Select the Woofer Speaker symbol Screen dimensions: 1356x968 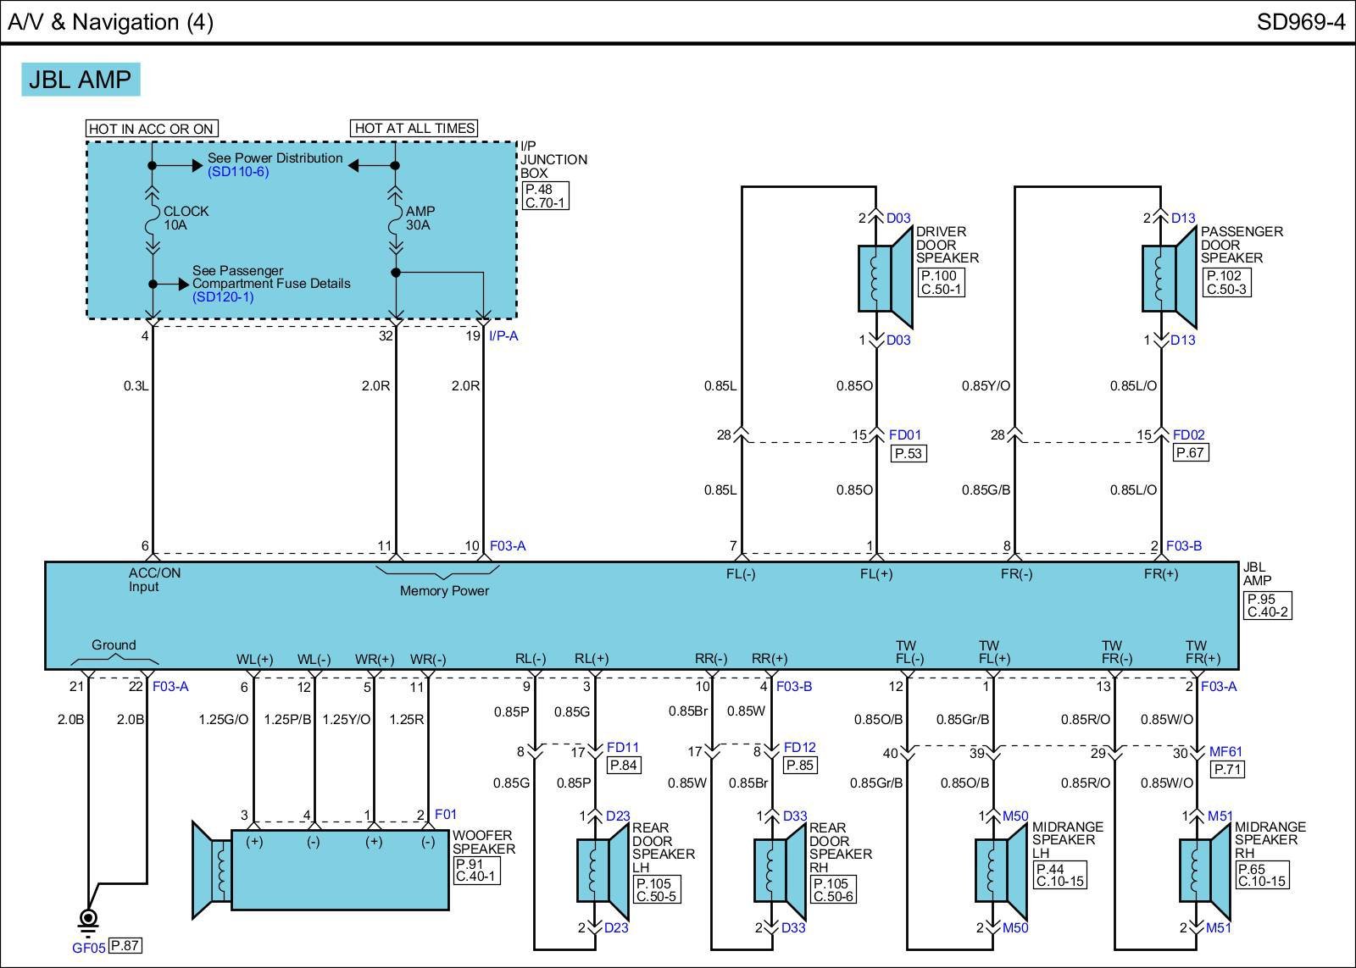click(322, 870)
